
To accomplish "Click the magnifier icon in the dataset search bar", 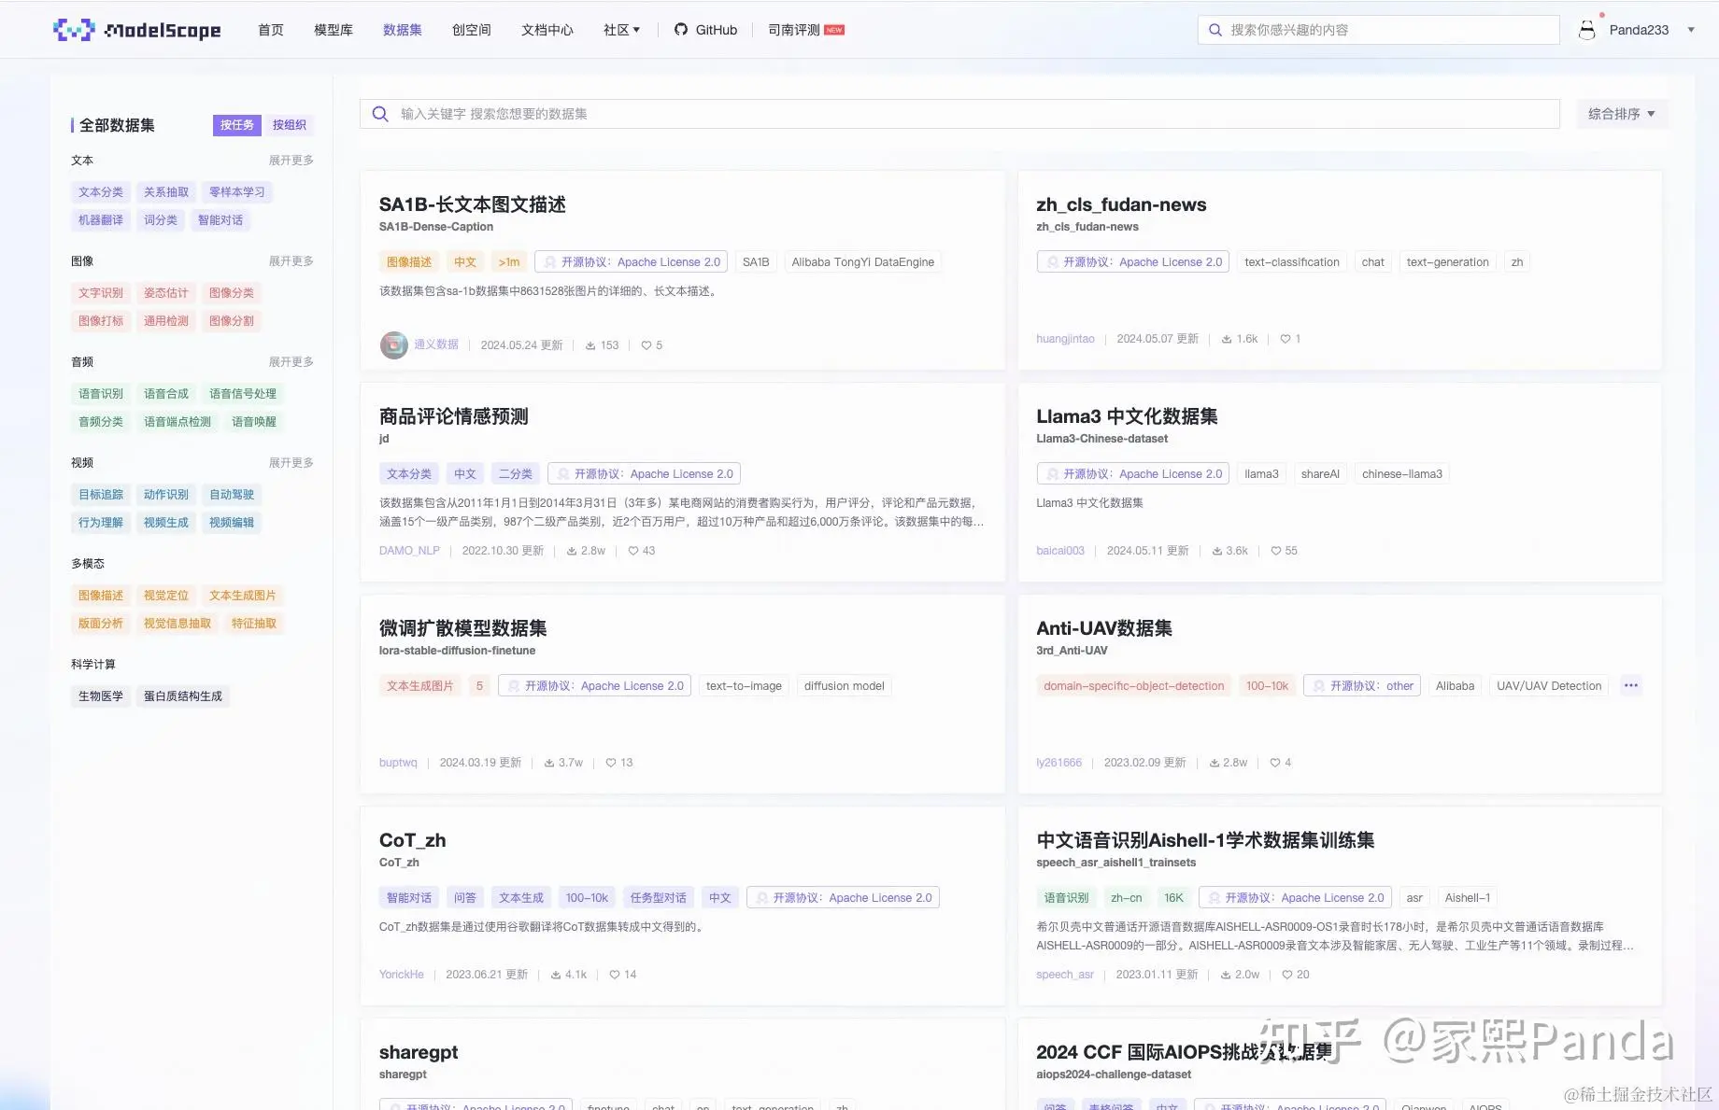I will [x=380, y=114].
